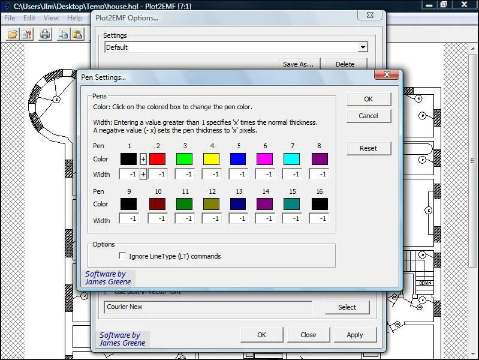Viewport: 479px width, 360px height.
Task: Click Delete in Plot2EMF Options
Action: (345, 64)
